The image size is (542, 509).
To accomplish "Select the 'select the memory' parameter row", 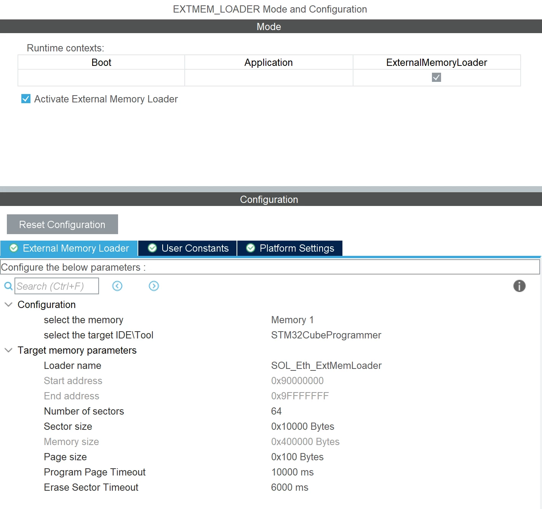I will pos(83,320).
